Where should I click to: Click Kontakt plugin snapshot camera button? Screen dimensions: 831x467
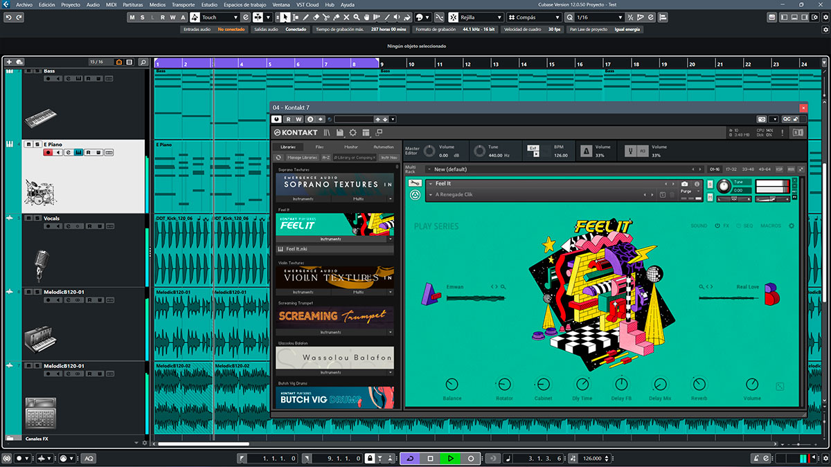pyautogui.click(x=762, y=119)
